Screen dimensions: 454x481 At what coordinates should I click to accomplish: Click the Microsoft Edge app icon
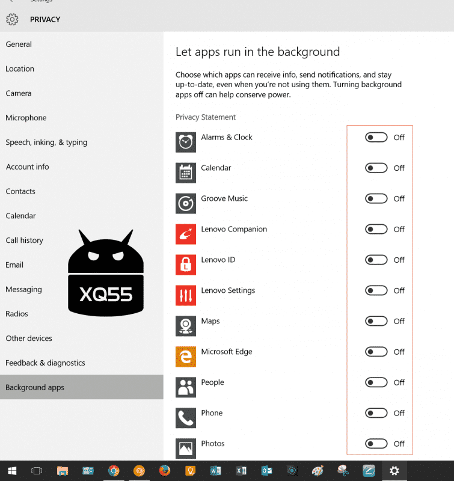pyautogui.click(x=186, y=357)
